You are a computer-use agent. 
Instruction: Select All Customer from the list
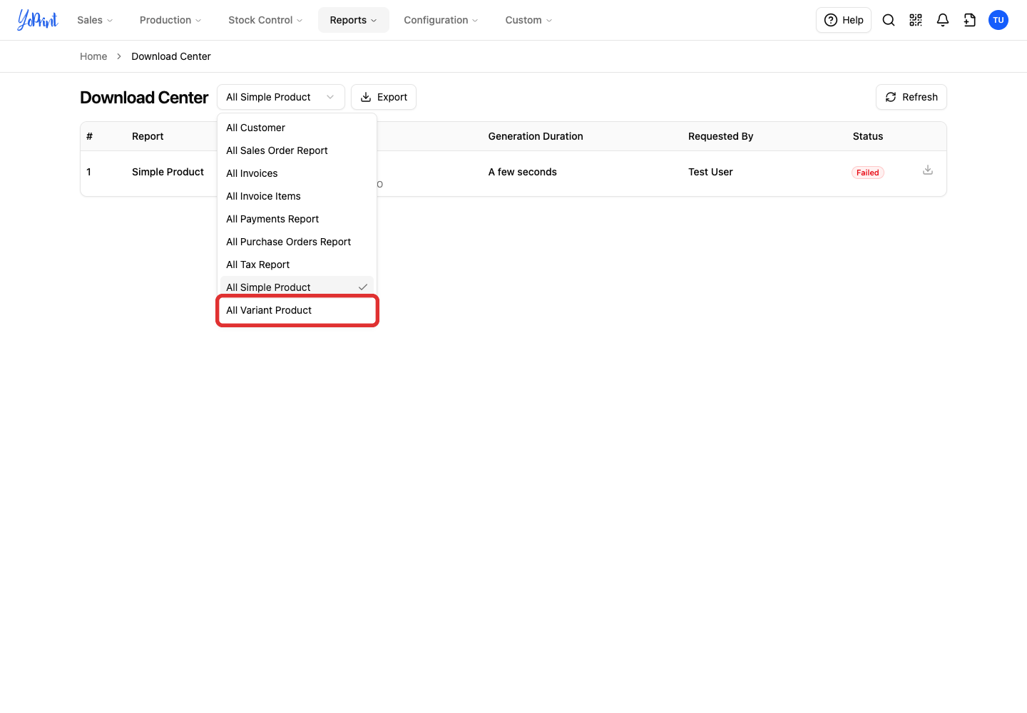297,128
